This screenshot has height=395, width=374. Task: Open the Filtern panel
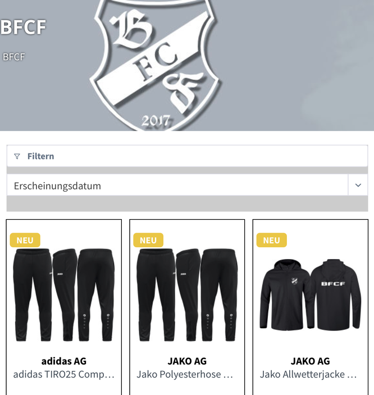pyautogui.click(x=187, y=156)
